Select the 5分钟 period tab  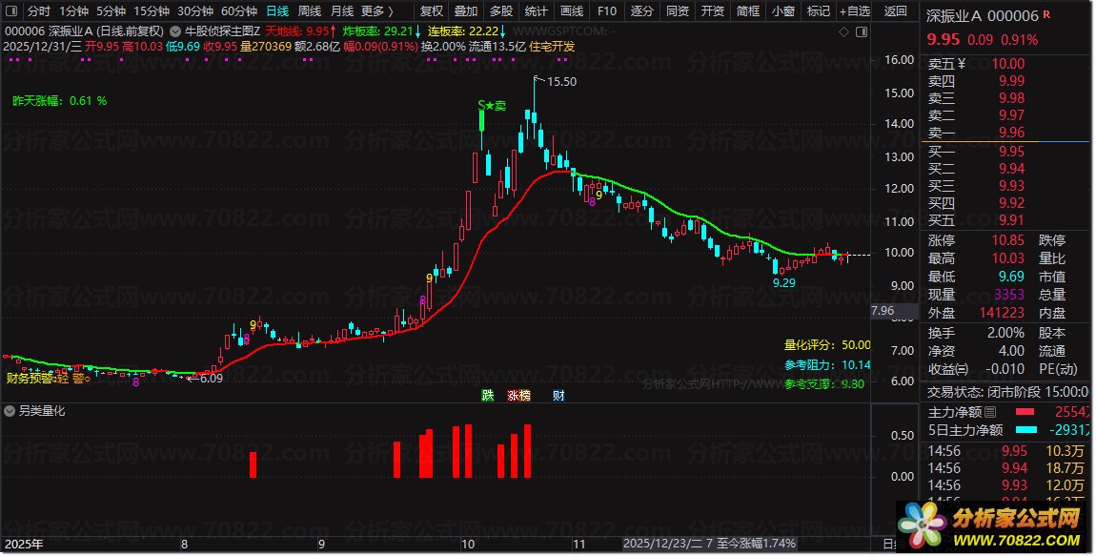pyautogui.click(x=111, y=11)
